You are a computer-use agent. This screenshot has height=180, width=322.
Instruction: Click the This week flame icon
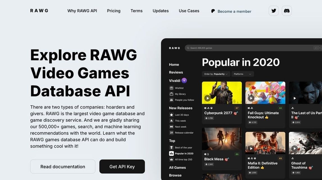pos(171,121)
